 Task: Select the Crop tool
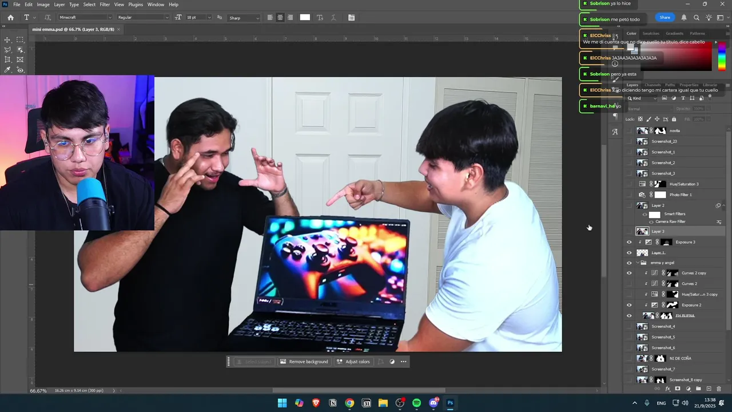[7, 60]
